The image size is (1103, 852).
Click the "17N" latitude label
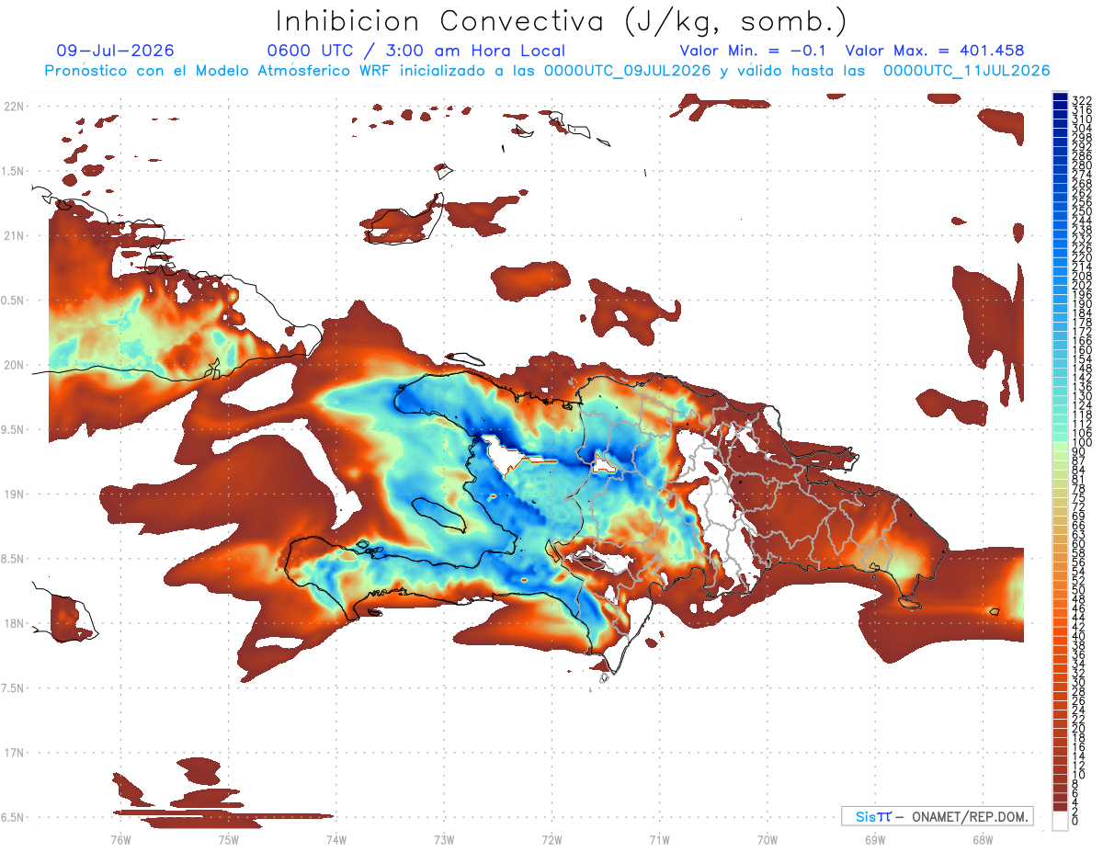tap(14, 753)
